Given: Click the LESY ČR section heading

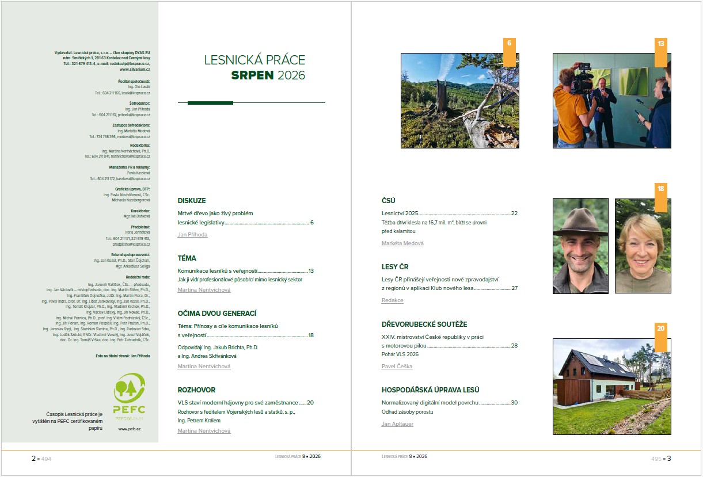Looking at the screenshot, I should [395, 267].
